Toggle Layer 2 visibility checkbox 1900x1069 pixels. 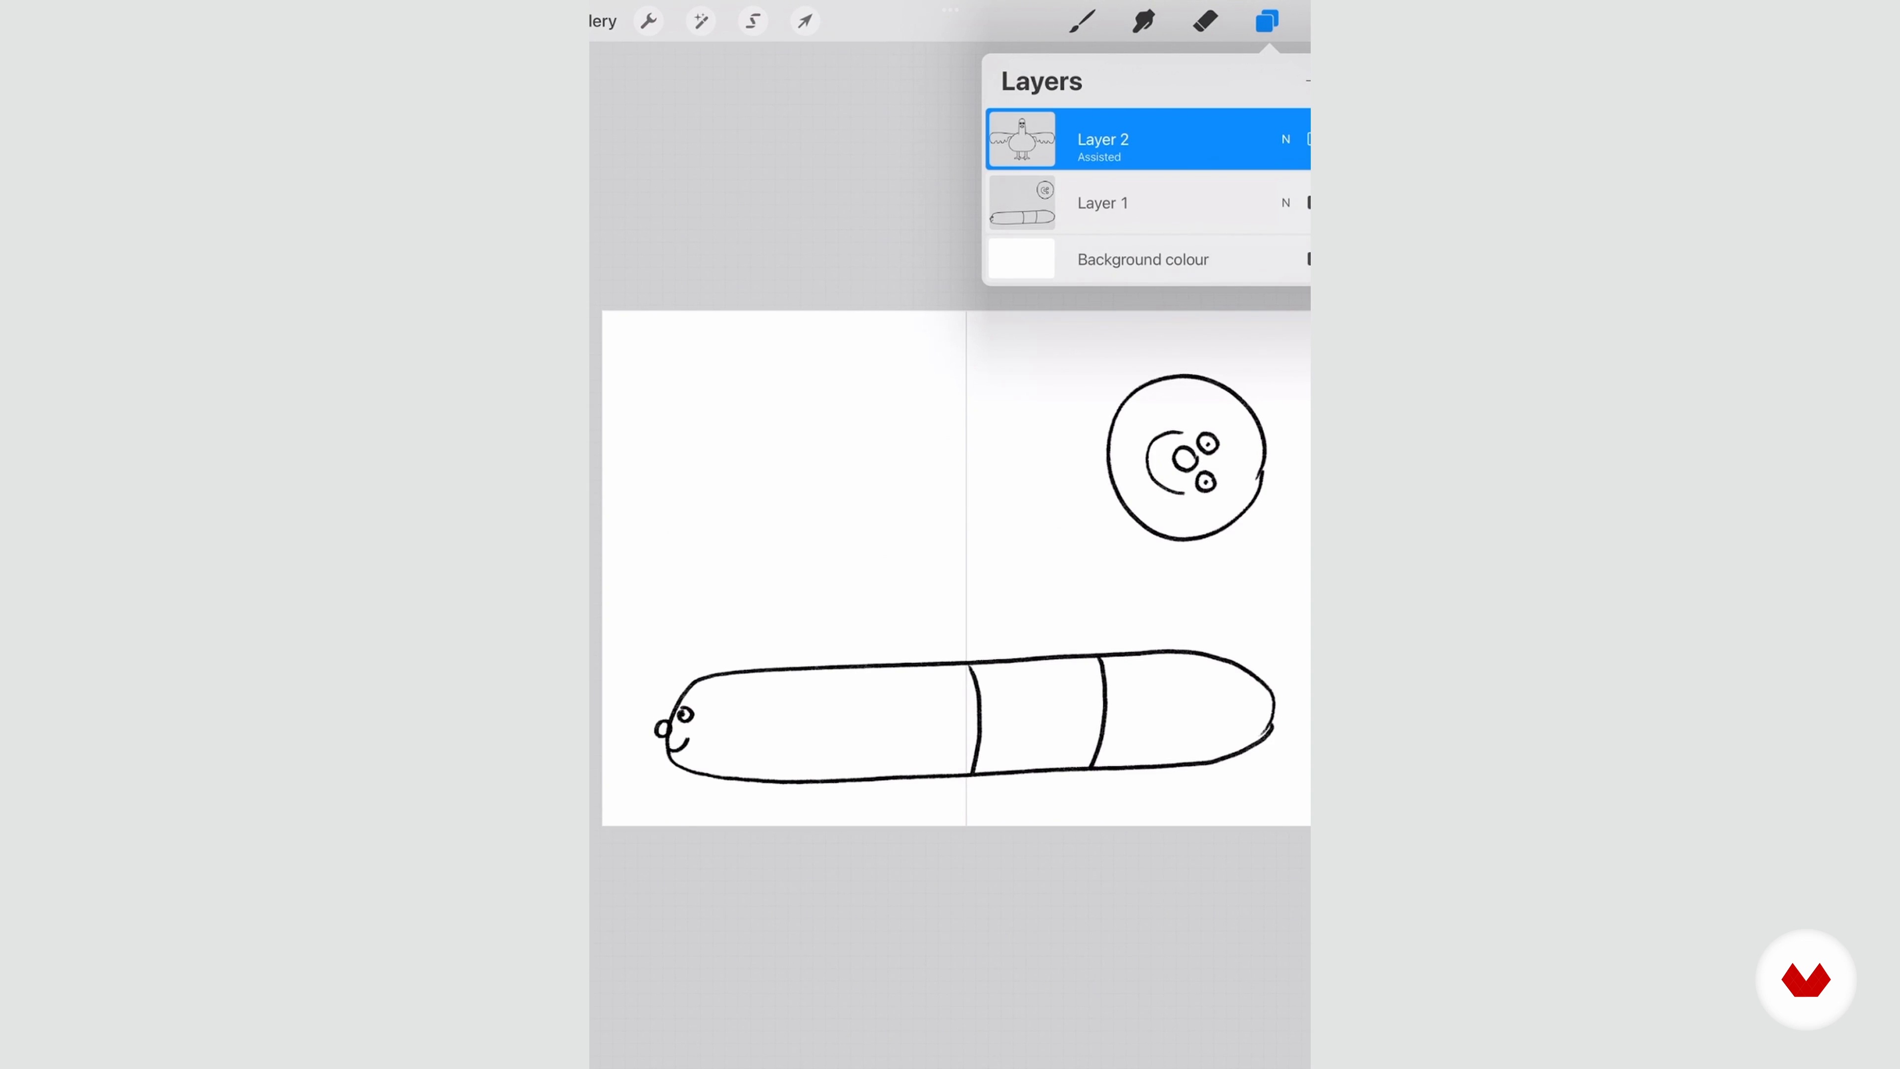click(1308, 140)
